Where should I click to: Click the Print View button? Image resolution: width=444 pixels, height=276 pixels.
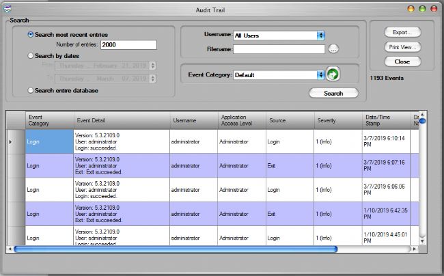click(x=402, y=47)
